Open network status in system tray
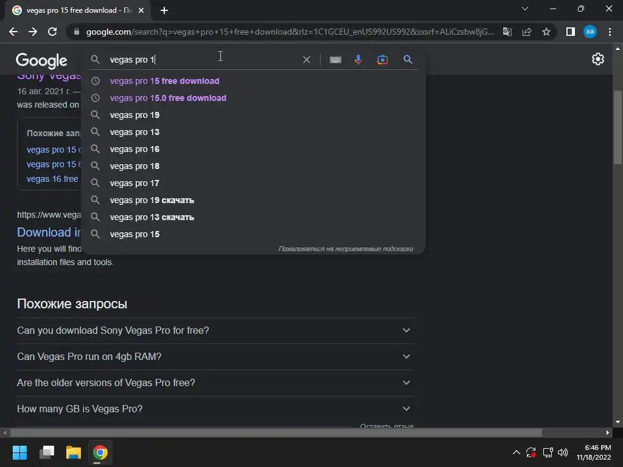623x467 pixels. (548, 452)
